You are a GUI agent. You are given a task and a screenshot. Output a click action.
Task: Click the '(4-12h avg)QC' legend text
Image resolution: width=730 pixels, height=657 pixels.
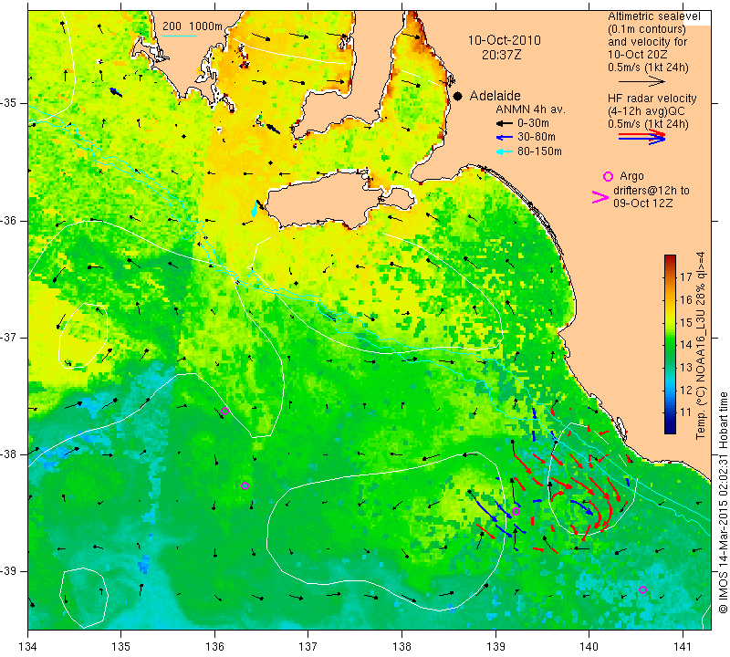click(x=646, y=111)
